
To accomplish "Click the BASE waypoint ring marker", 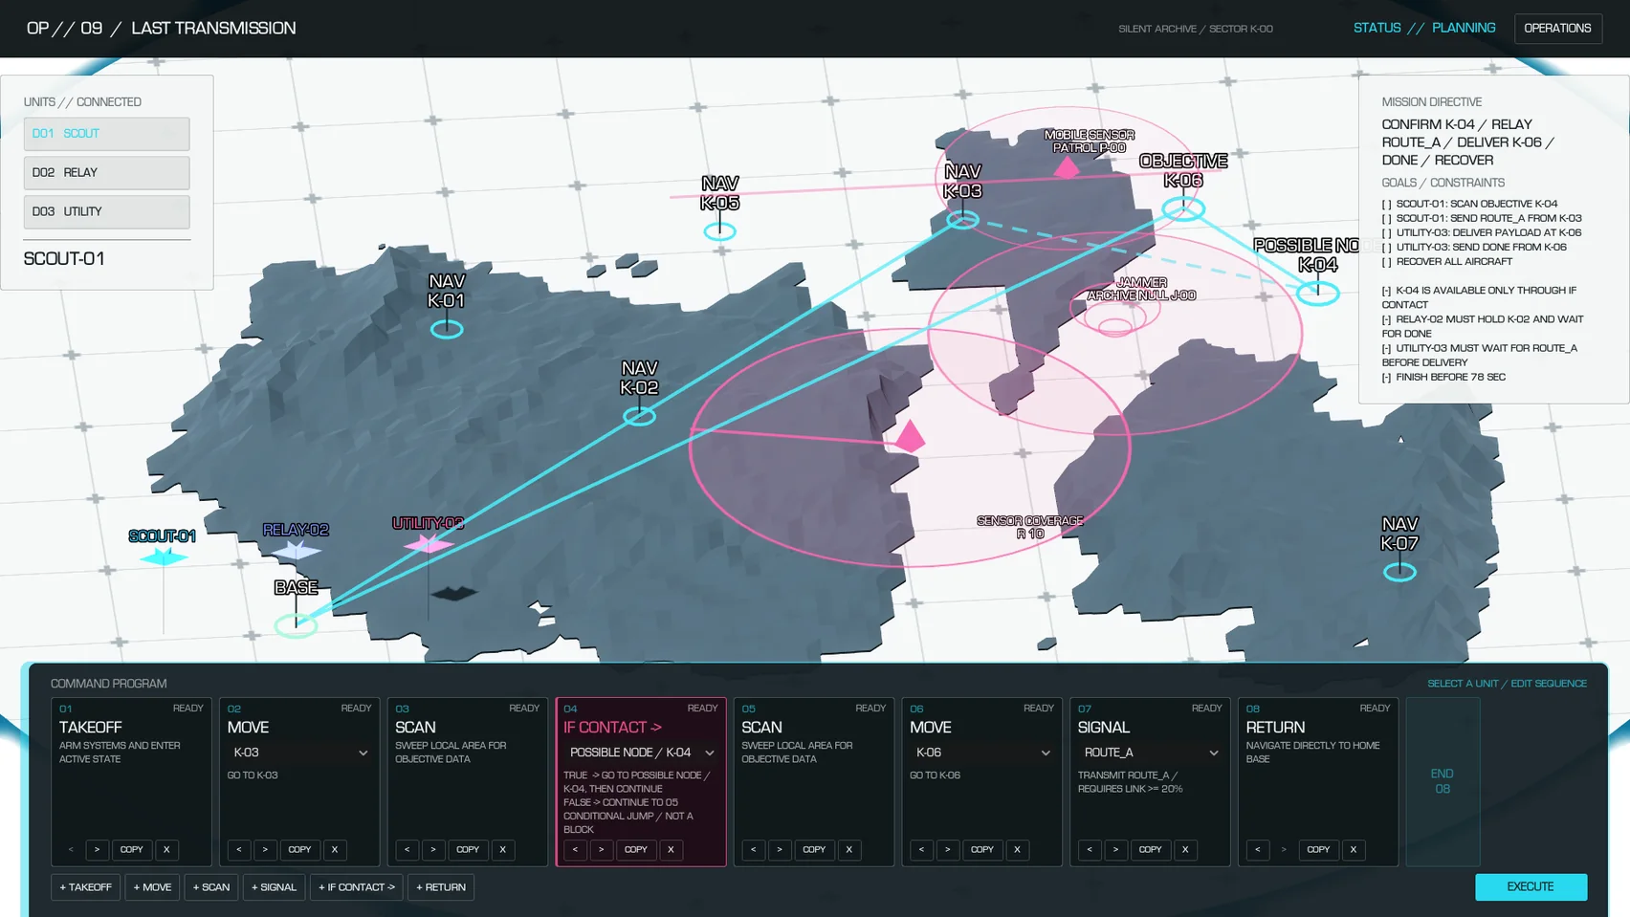I will tap(296, 625).
